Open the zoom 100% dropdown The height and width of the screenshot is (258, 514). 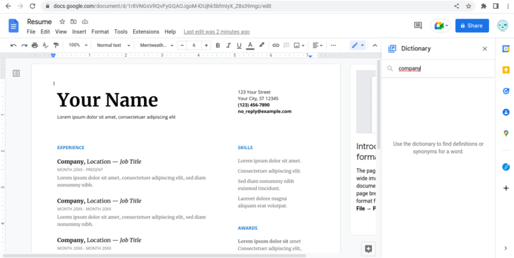pyautogui.click(x=78, y=45)
